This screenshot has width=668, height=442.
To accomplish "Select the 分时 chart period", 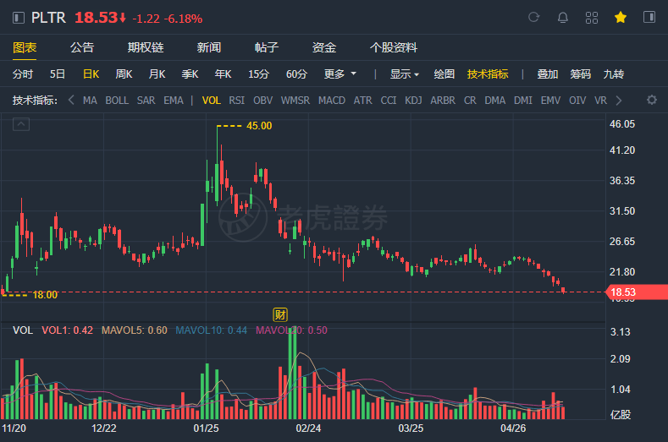I will click(x=23, y=74).
